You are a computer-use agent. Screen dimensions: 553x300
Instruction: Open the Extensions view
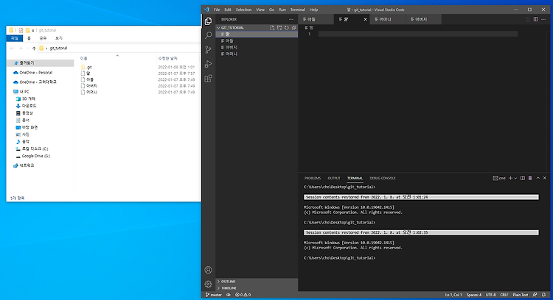tap(209, 79)
